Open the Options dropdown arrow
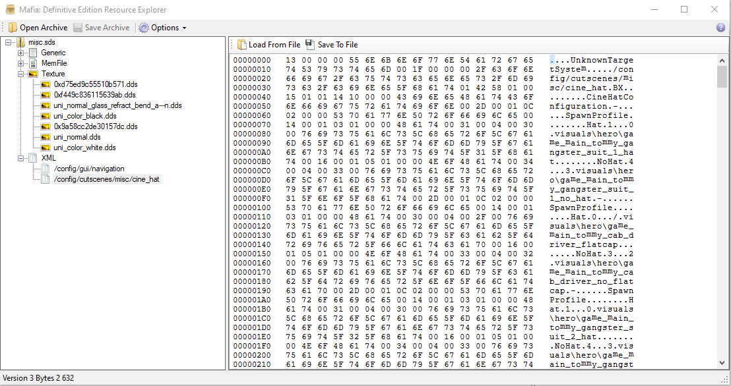731x386 pixels. click(x=184, y=28)
